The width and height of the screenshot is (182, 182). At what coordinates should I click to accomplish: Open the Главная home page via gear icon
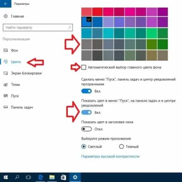click(6, 16)
